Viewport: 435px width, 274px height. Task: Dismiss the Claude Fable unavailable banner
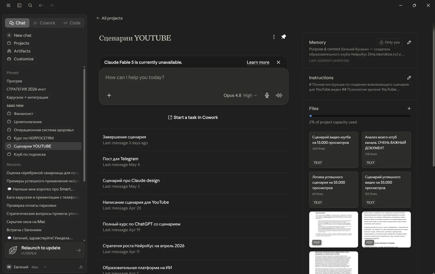click(x=278, y=62)
